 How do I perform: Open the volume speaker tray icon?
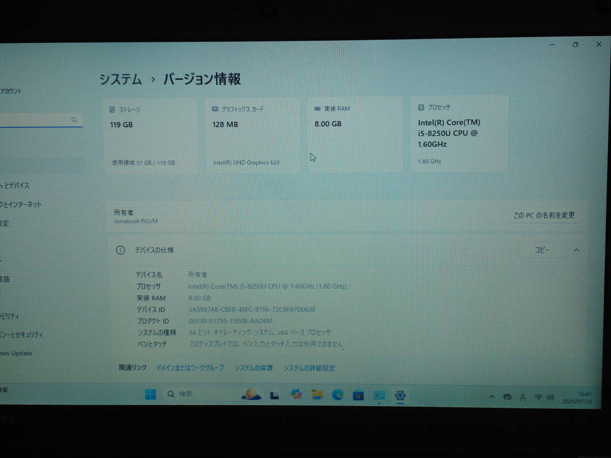click(x=550, y=397)
